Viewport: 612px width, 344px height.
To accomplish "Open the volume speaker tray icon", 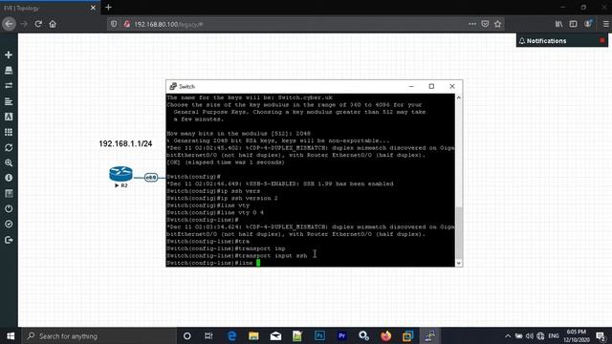I will [529, 335].
